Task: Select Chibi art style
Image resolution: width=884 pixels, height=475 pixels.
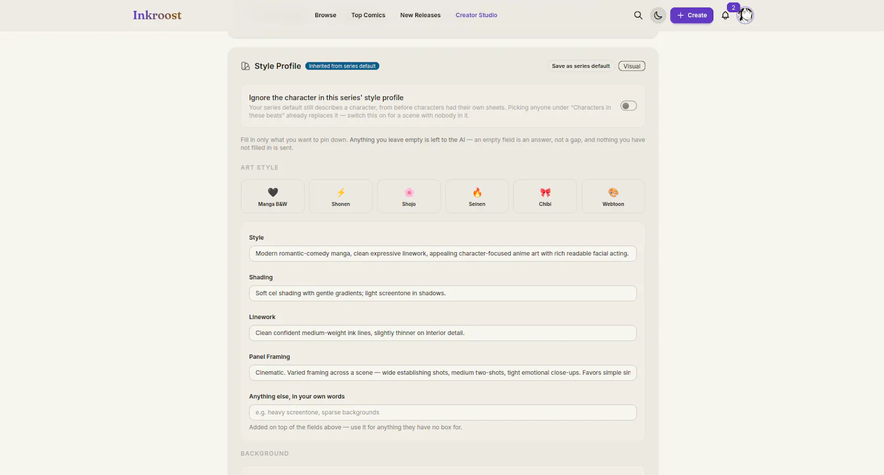Action: [545, 196]
